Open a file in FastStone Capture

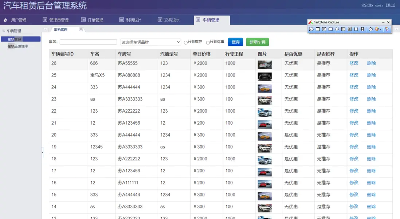pyautogui.click(x=311, y=29)
